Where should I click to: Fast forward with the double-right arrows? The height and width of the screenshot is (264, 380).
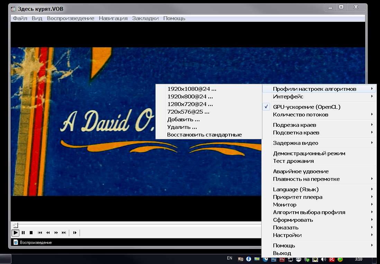[56, 233]
